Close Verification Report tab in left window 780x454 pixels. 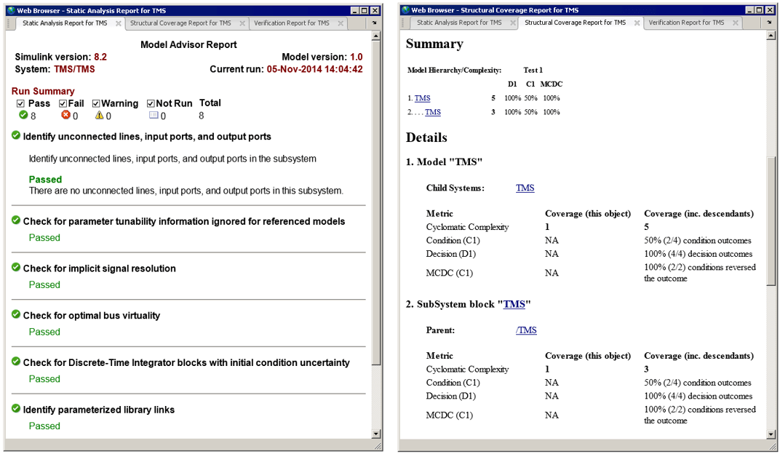(x=340, y=23)
